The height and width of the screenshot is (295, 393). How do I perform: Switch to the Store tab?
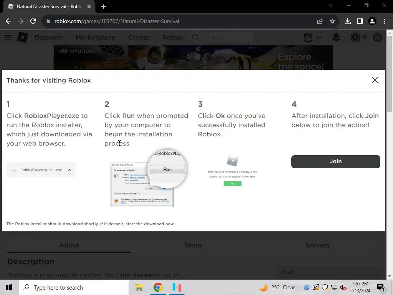click(x=193, y=245)
